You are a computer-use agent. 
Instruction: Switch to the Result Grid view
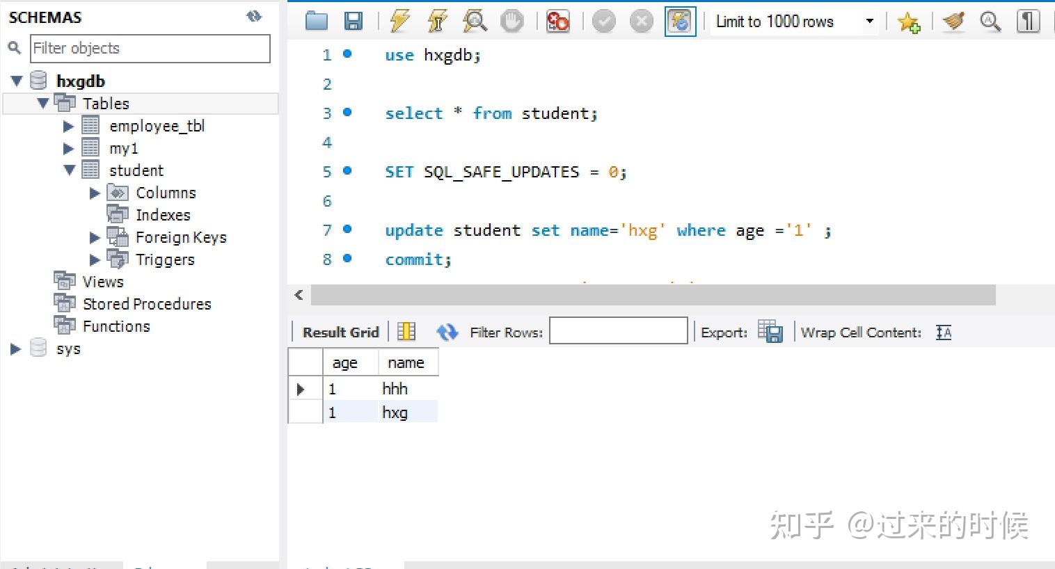(x=341, y=332)
